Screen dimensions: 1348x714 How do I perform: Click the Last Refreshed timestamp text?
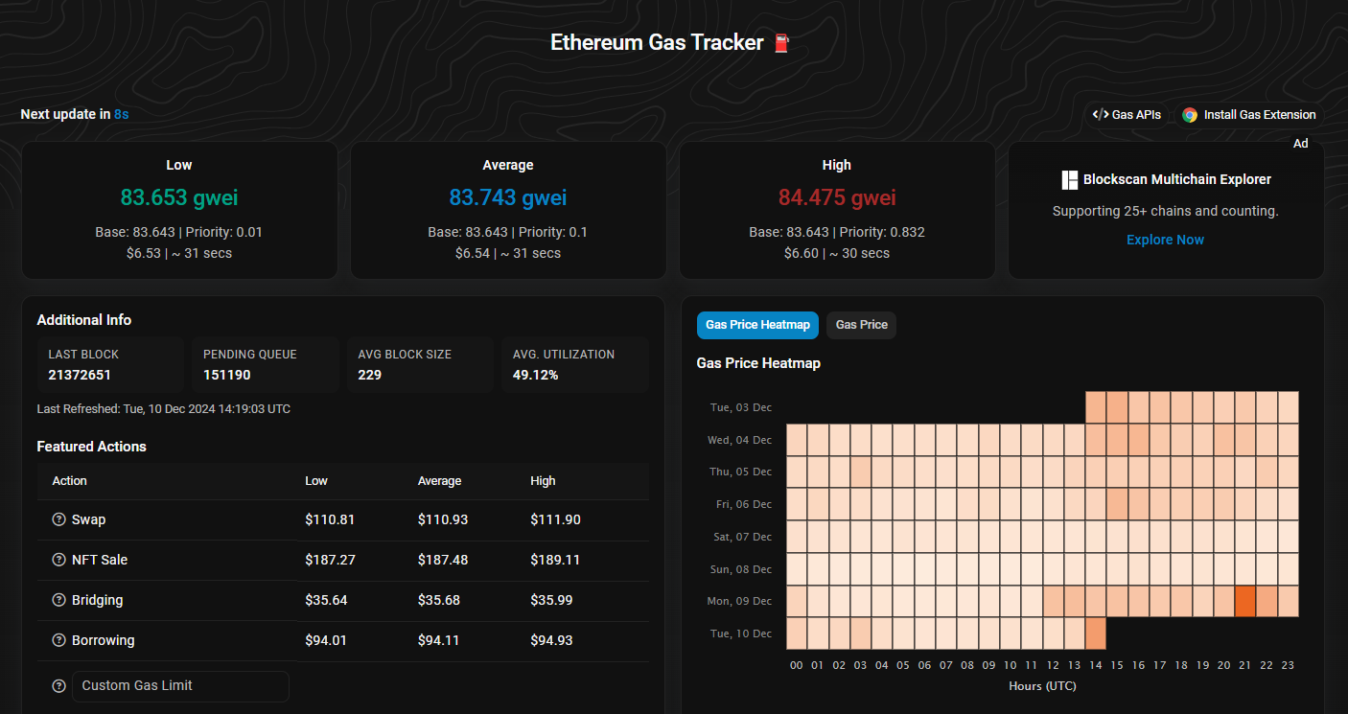(x=164, y=409)
